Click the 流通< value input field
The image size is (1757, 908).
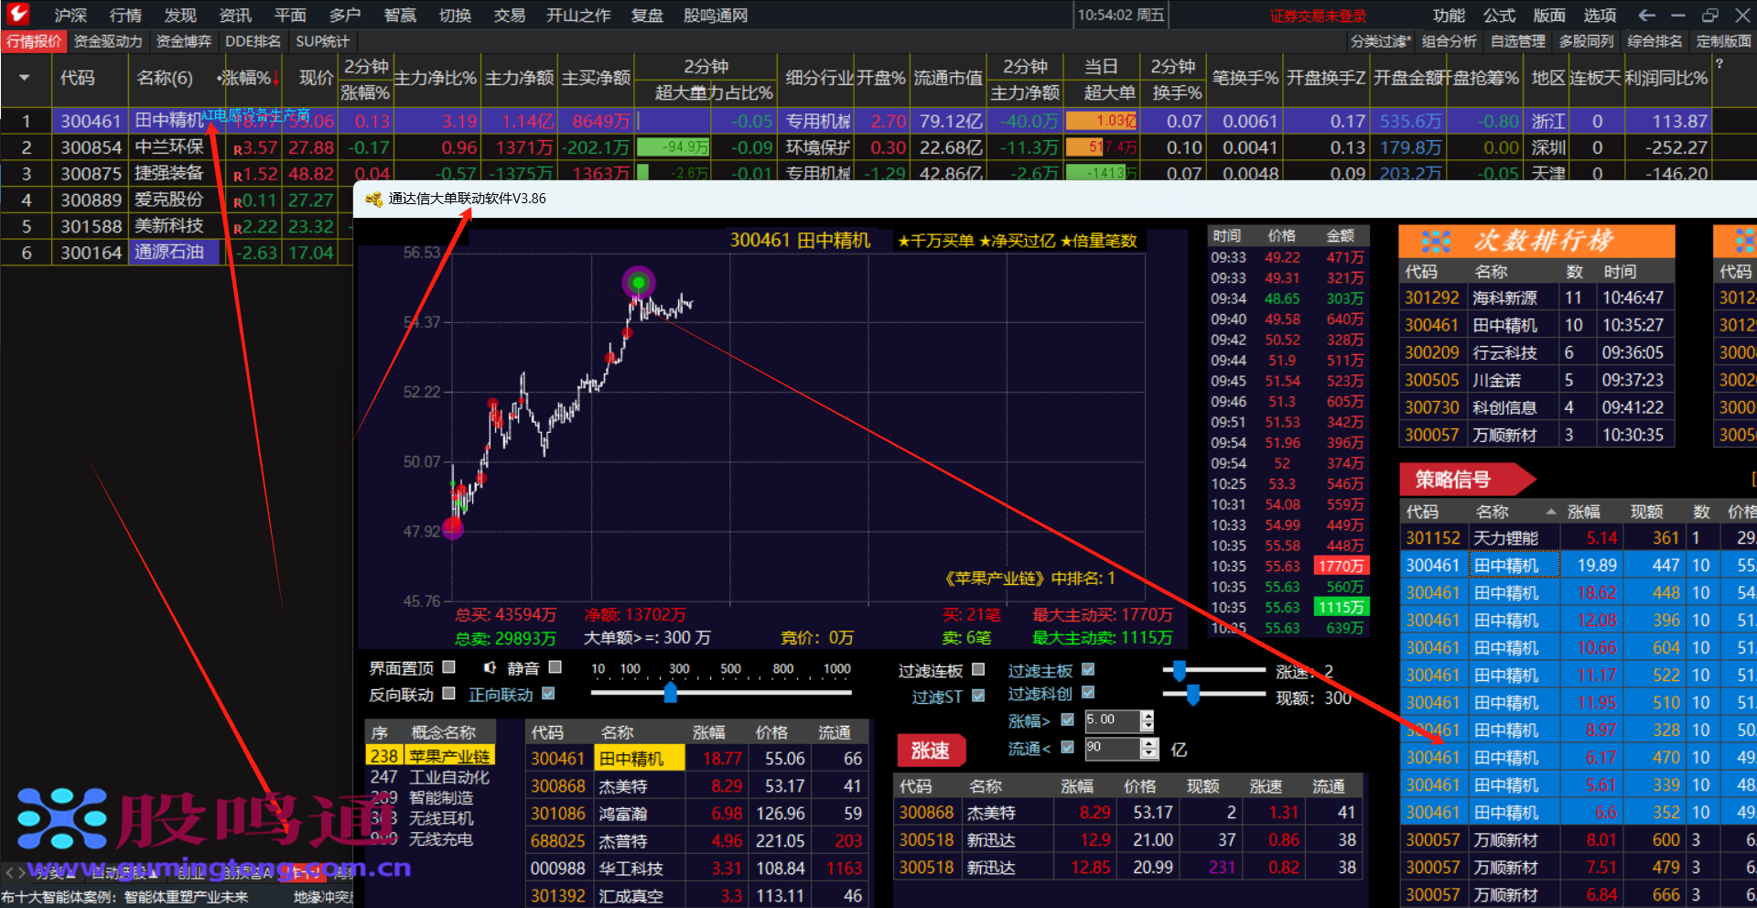point(1111,748)
